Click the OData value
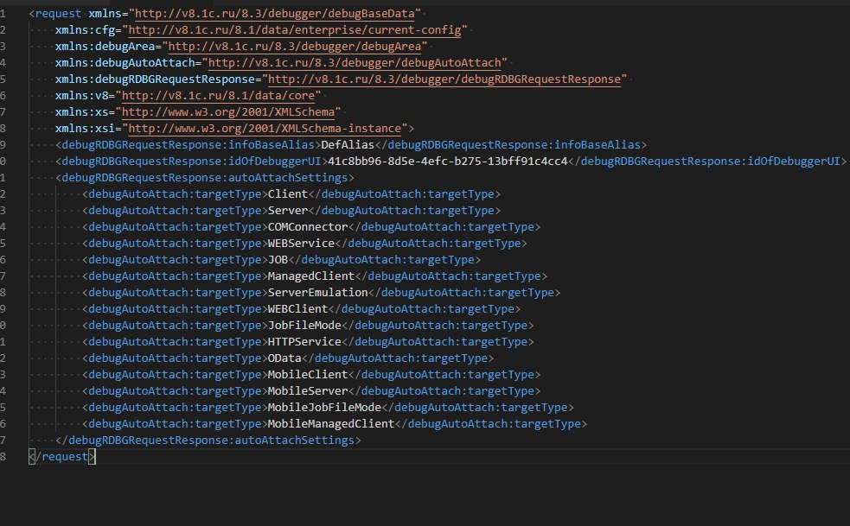850x526 pixels. pos(284,358)
